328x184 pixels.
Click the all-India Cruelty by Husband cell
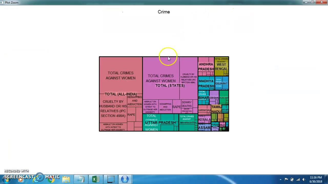click(x=113, y=109)
